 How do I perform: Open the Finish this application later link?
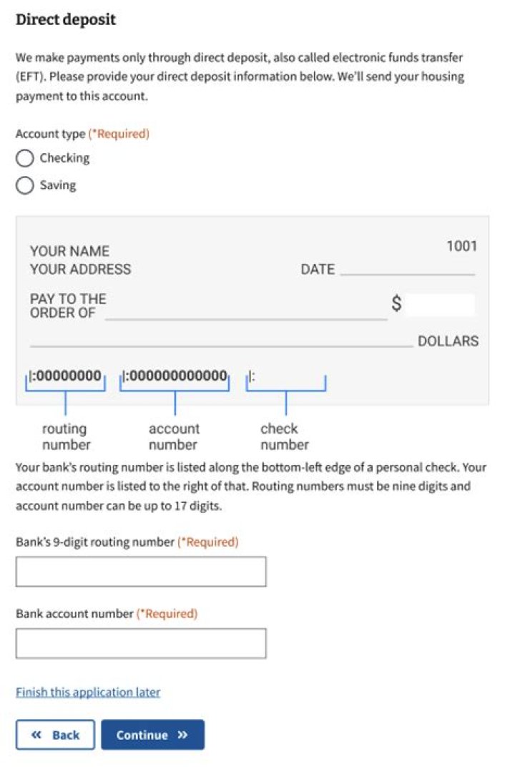[87, 692]
